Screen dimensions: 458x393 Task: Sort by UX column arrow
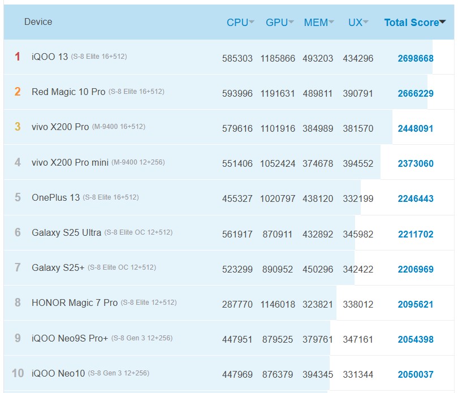pyautogui.click(x=366, y=23)
